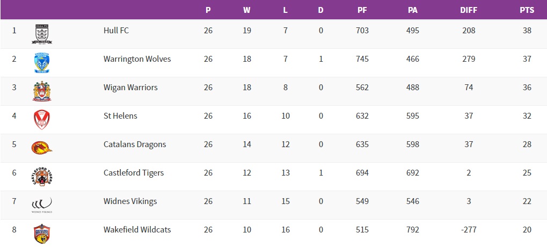Click the Wakefield Wildcats badge
The image size is (547, 247).
[42, 233]
